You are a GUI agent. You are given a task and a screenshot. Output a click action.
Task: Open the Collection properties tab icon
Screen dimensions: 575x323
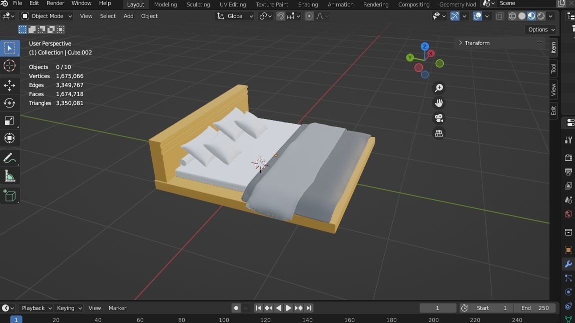tap(568, 232)
